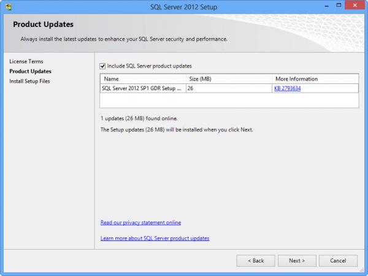Select License Terms step in sidebar
The image size is (368, 276).
pos(26,61)
